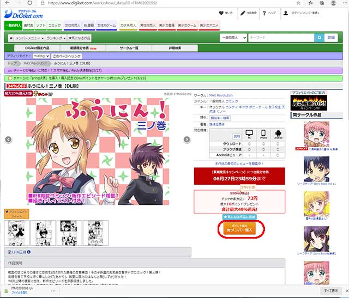The image size is (349, 298).
Task: Reload the page with the refresh icon
Action: [x=29, y=3]
